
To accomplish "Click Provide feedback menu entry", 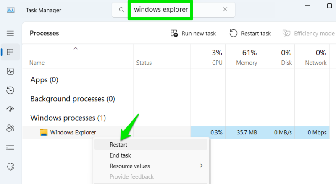I will [x=151, y=177].
